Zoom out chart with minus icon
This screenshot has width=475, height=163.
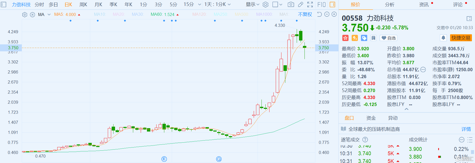click(327, 14)
